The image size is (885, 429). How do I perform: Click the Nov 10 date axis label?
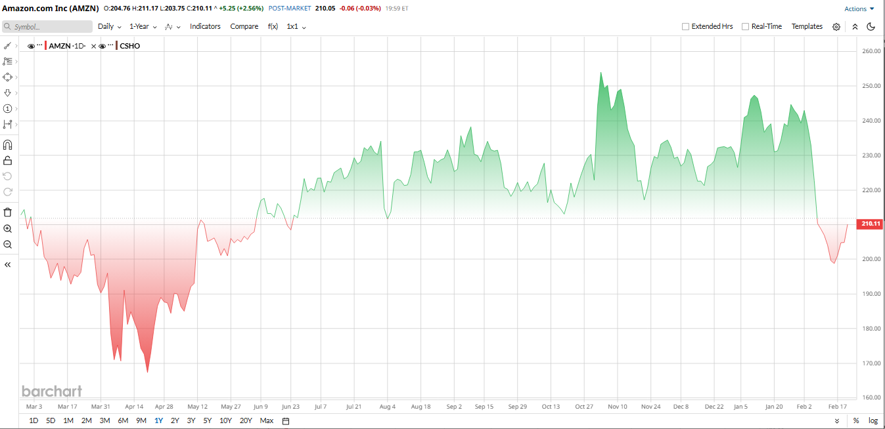(x=618, y=407)
